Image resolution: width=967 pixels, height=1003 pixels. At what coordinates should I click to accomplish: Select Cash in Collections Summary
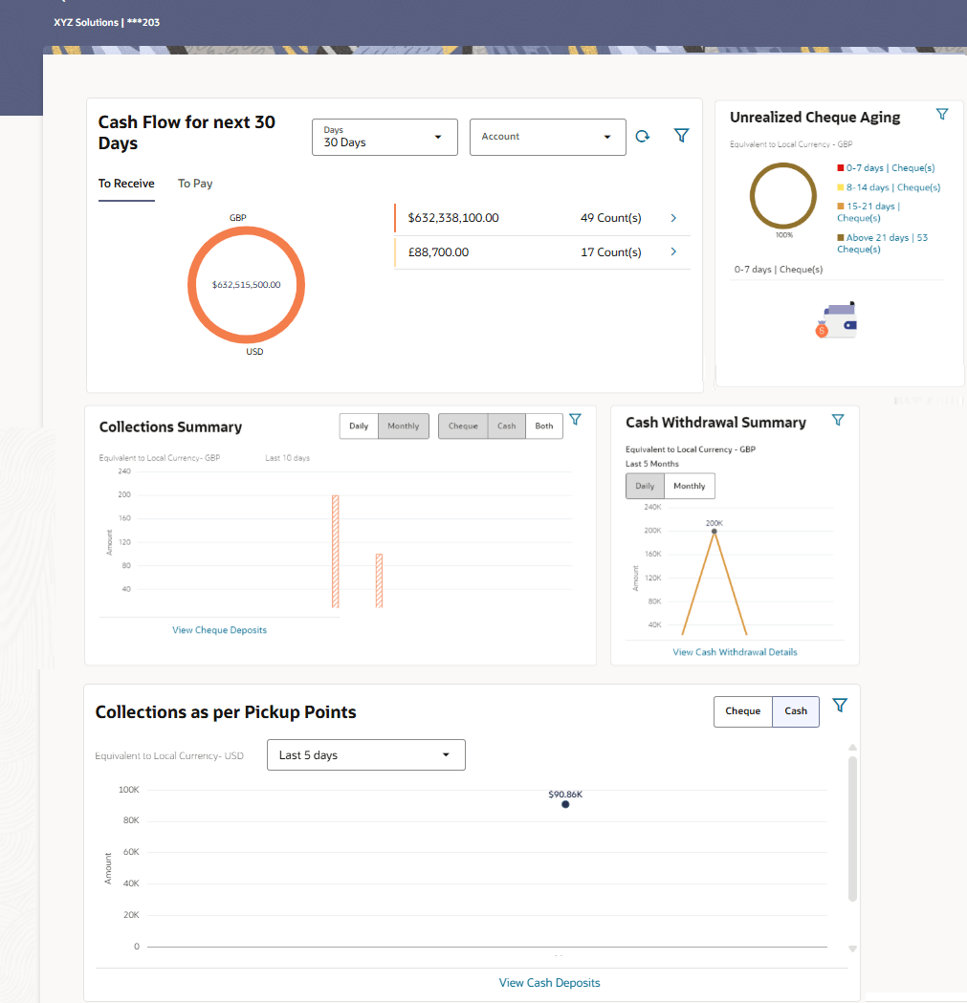(507, 426)
